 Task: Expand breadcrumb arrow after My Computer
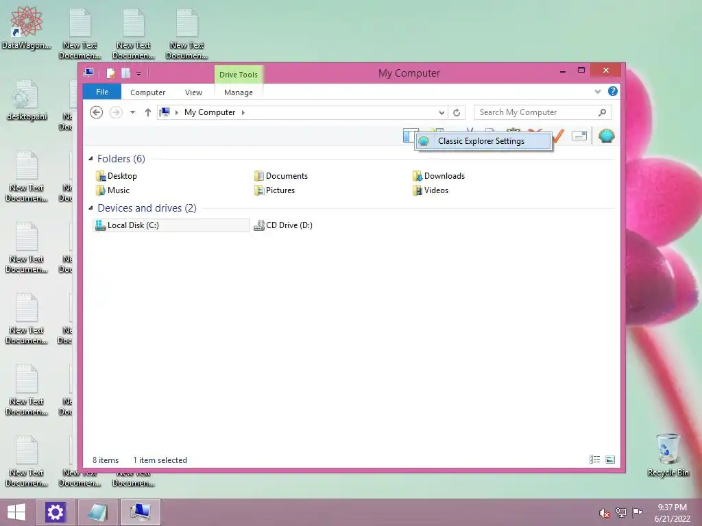pos(243,112)
